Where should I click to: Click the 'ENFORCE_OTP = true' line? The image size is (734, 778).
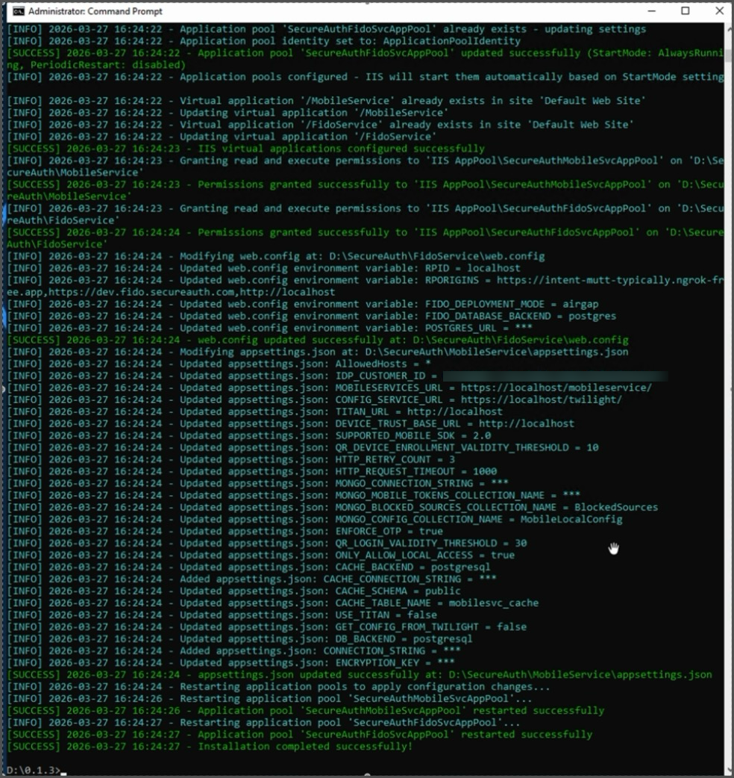(x=225, y=531)
